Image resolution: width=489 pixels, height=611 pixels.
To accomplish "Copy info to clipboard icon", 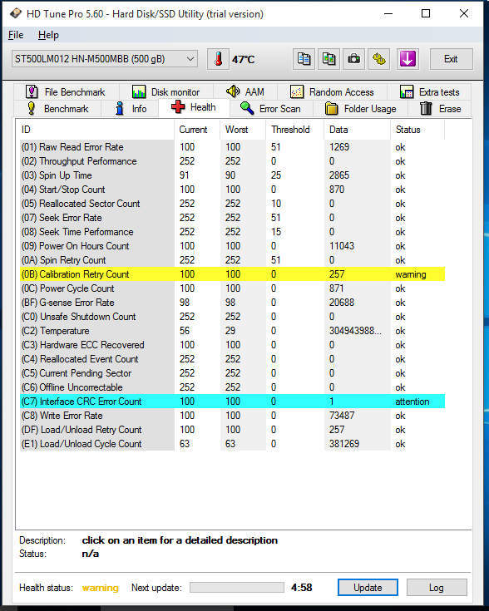I will click(x=304, y=59).
